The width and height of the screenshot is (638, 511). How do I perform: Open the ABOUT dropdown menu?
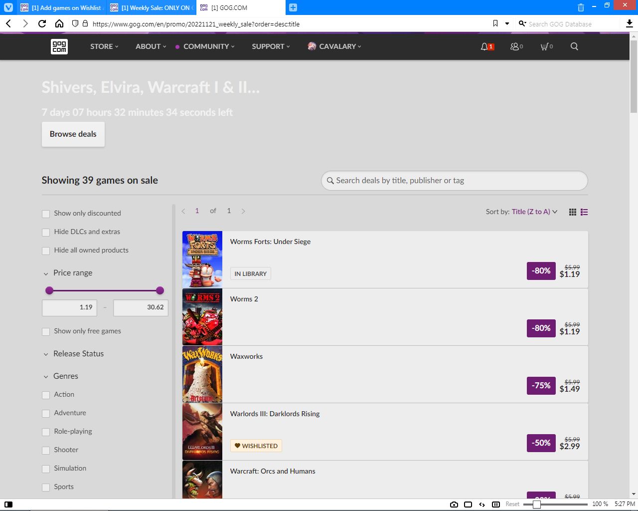[151, 46]
